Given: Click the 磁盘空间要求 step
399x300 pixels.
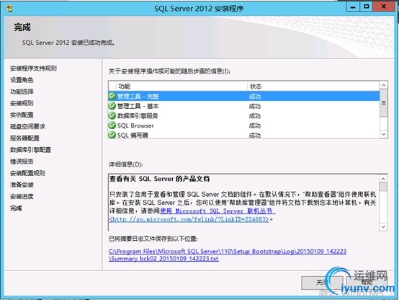Looking at the screenshot, I should click(x=27, y=126).
